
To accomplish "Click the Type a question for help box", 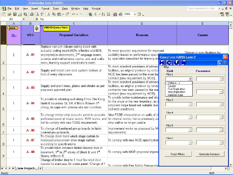I will [x=202, y=9].
